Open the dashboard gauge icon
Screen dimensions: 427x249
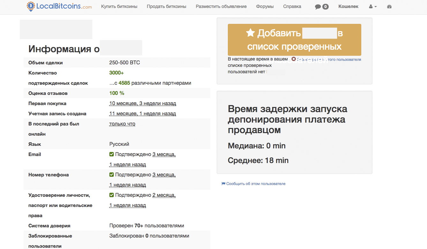(x=389, y=7)
